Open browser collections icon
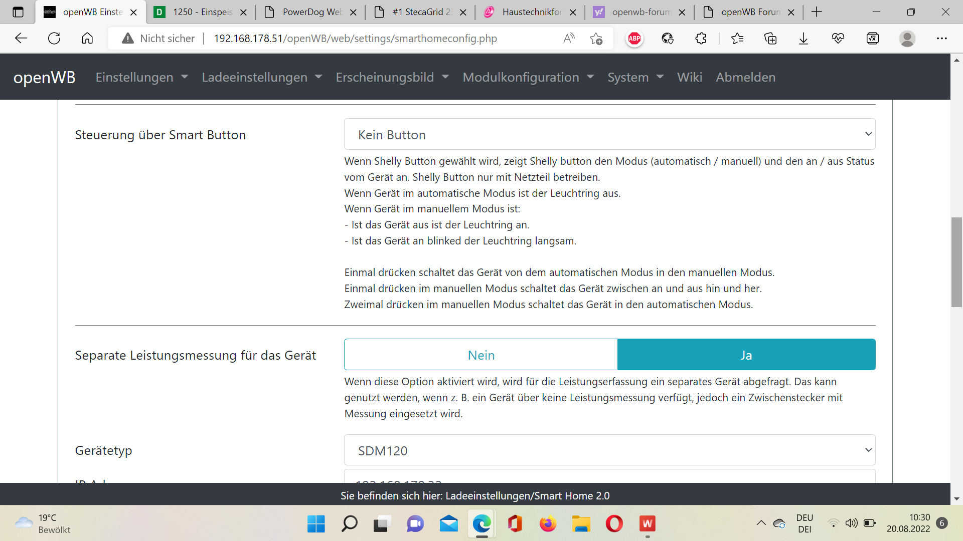The height and width of the screenshot is (541, 963). click(x=770, y=39)
